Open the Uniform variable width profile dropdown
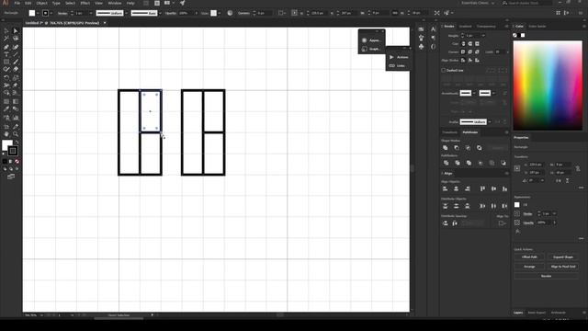Viewport: 588px width, 331px height. tap(127, 13)
